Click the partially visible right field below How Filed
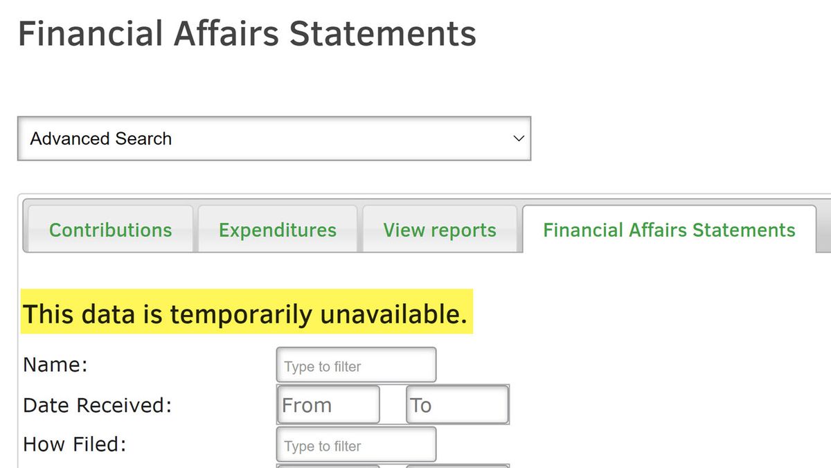The height and width of the screenshot is (468, 831). point(457,466)
